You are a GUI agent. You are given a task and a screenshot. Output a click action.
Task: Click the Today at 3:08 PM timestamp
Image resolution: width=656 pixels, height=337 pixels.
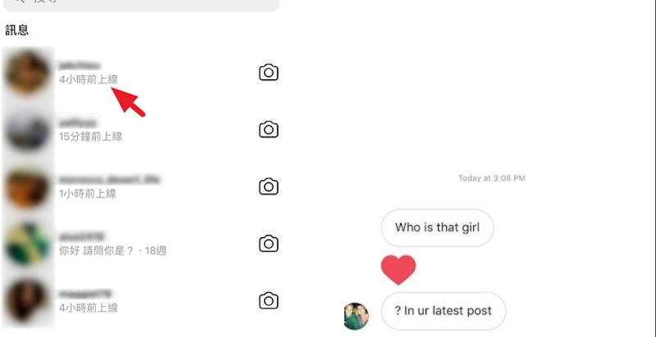click(x=491, y=178)
